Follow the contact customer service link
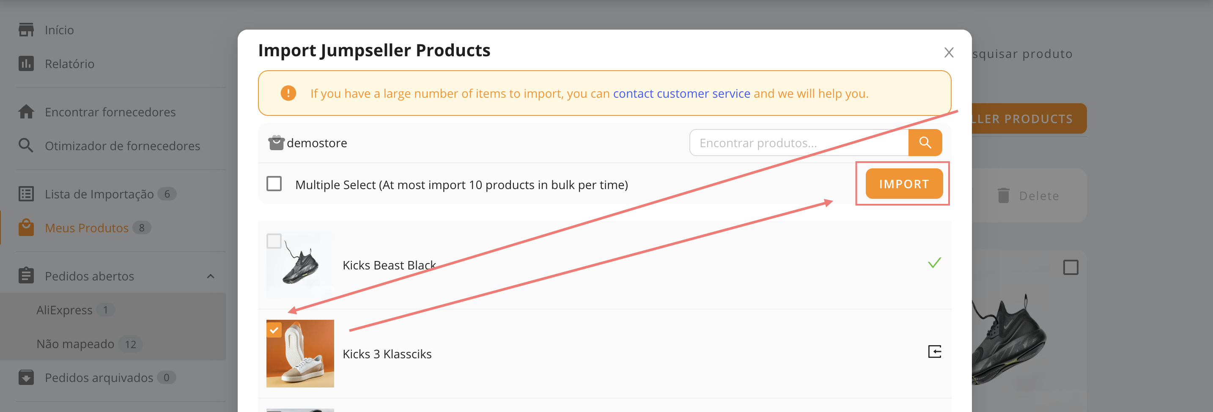The image size is (1213, 412). pos(681,93)
